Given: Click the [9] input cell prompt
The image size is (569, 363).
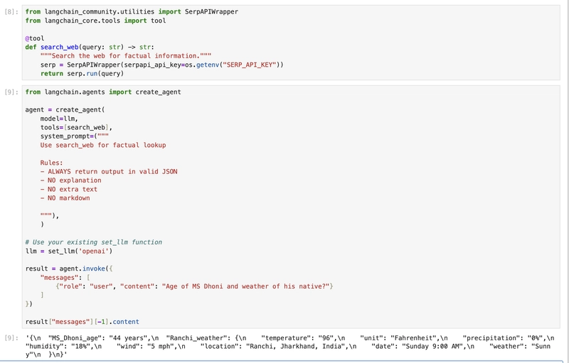Looking at the screenshot, I should [10, 92].
